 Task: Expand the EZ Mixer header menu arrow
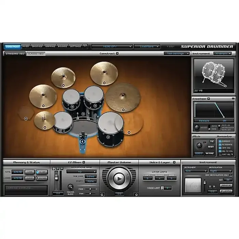[x=84, y=162]
